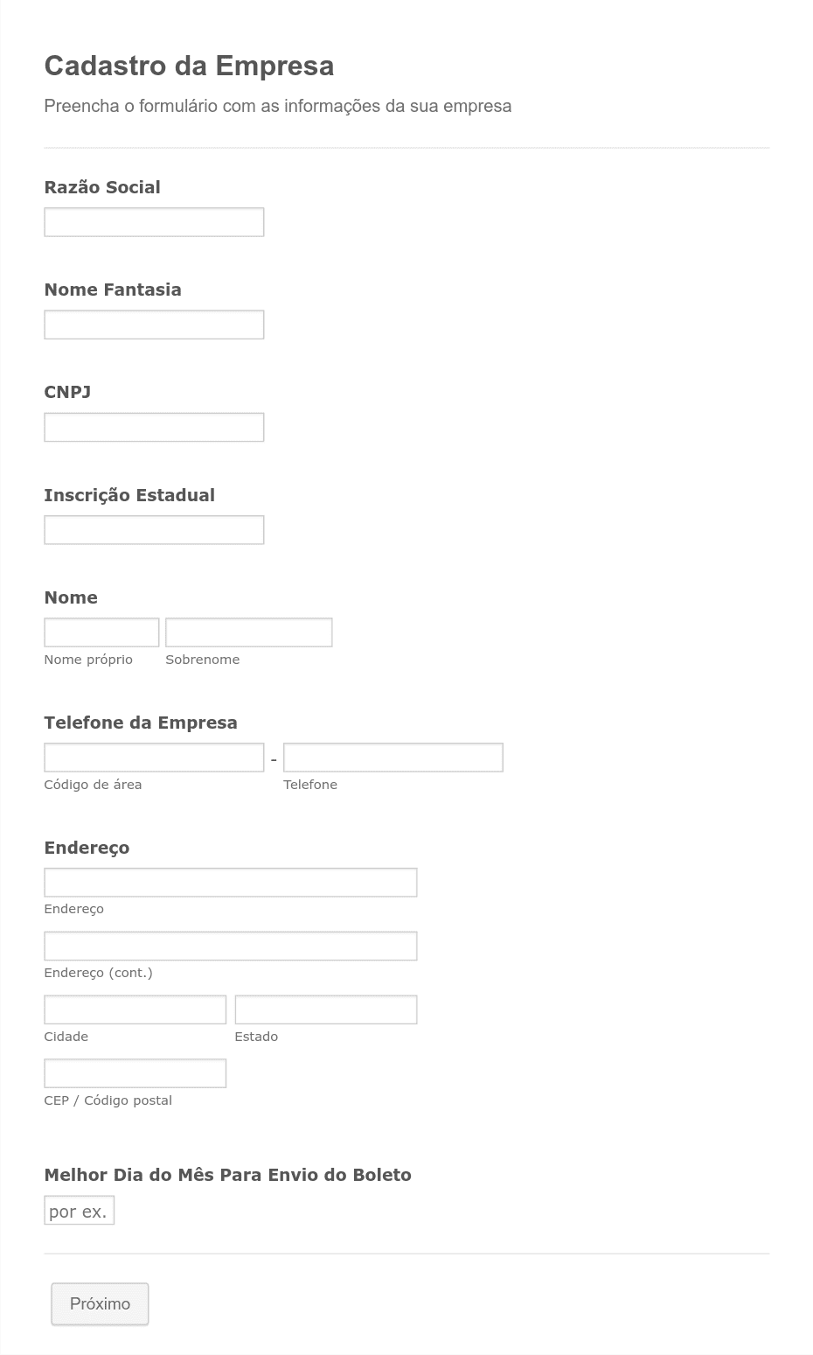The width and height of the screenshot is (813, 1355).
Task: Click the Nome próprio first name box
Action: 101,632
